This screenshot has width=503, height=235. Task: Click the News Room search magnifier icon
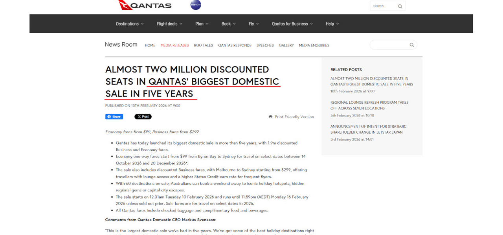(x=411, y=45)
